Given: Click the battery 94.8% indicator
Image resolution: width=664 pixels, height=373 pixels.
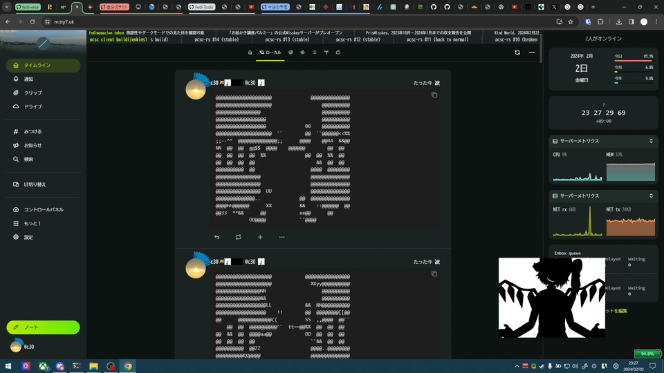Looking at the screenshot, I should [x=647, y=354].
